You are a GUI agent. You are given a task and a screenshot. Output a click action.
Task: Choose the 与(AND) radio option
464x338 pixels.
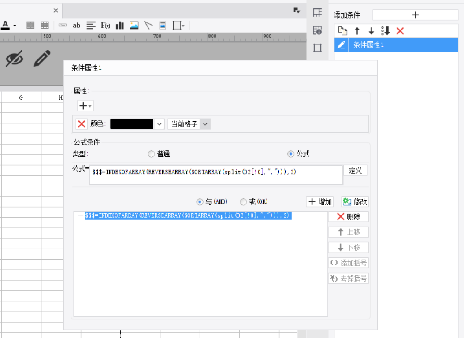click(x=200, y=201)
